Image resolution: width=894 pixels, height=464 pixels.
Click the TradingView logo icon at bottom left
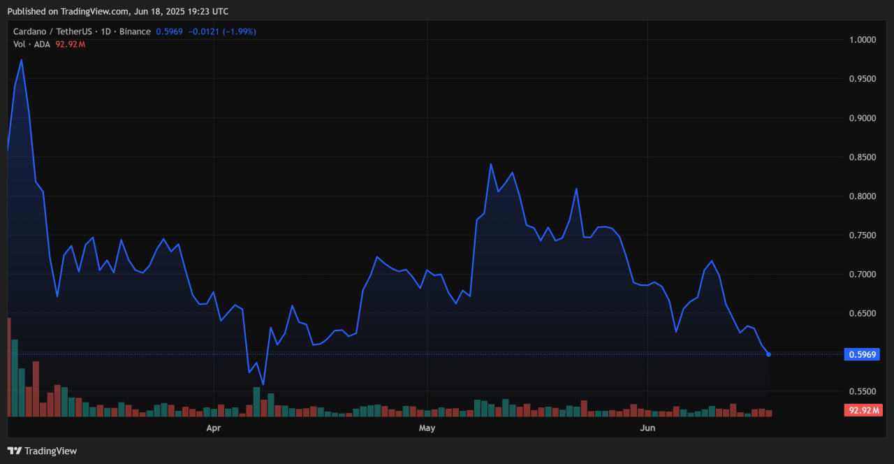pyautogui.click(x=14, y=451)
